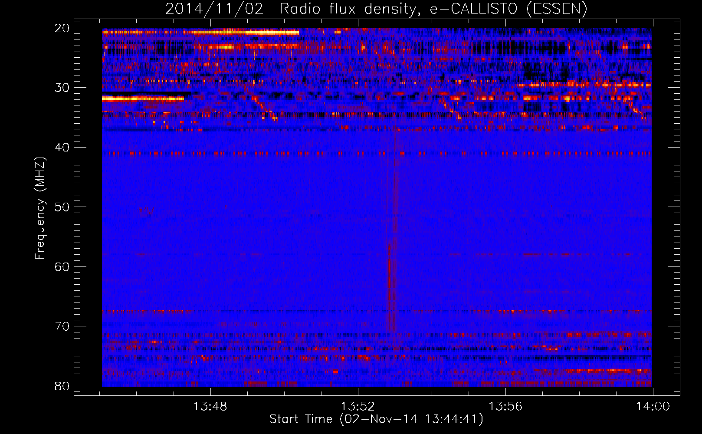This screenshot has height=434, width=702.
Task: Click the 13:48 time tick label
Action: click(210, 407)
